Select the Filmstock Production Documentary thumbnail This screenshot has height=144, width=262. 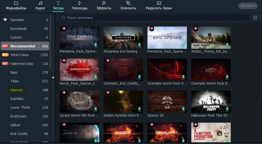(211, 133)
